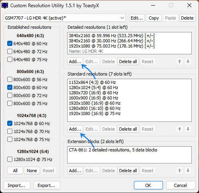Click move-up arrow in Extension blocks
Viewport: 199px width, 193px height.
tap(179, 171)
